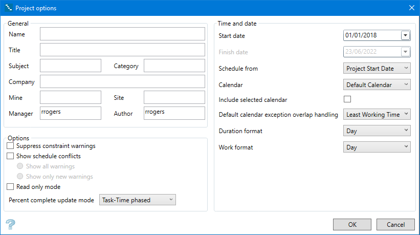
Task: Click the help question mark icon
Action: click(10, 224)
